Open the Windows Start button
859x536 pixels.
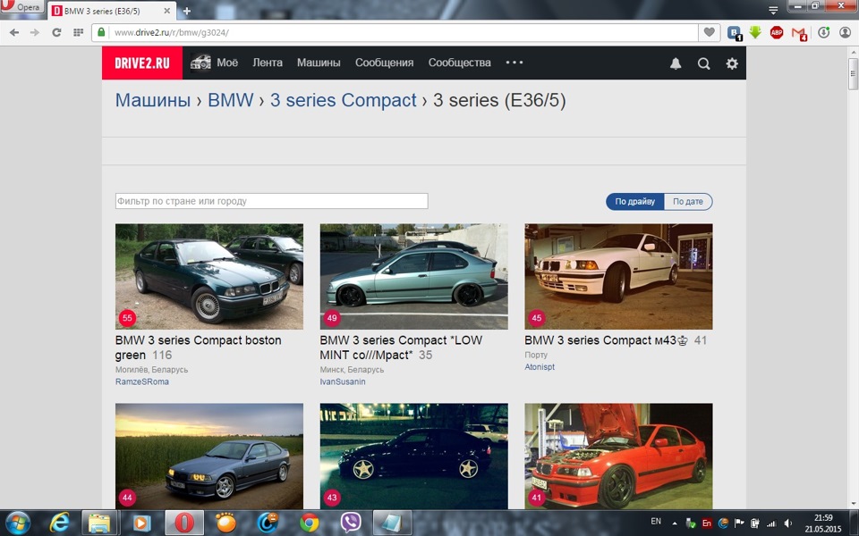pyautogui.click(x=18, y=523)
